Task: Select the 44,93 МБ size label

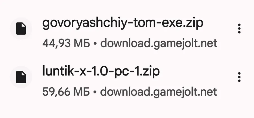Action: 66,43
